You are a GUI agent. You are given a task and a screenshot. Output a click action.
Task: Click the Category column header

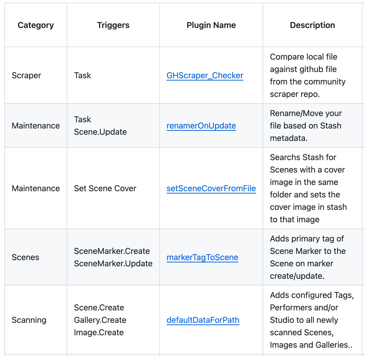pos(36,25)
